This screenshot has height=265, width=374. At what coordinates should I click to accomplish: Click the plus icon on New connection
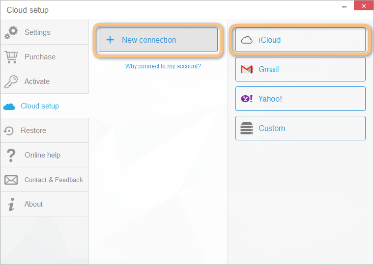click(110, 40)
